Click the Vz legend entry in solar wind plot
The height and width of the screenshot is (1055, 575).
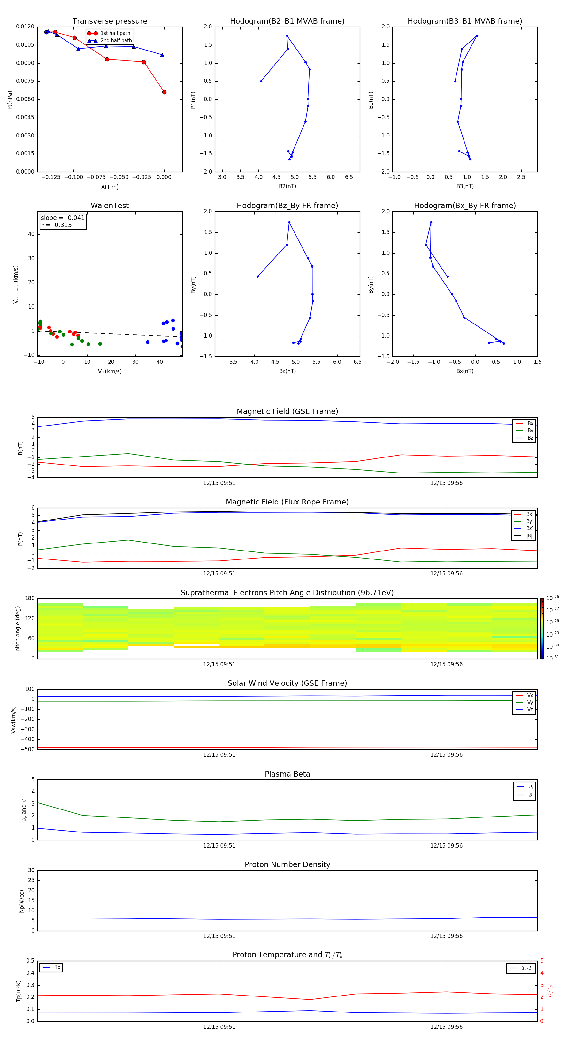524,710
